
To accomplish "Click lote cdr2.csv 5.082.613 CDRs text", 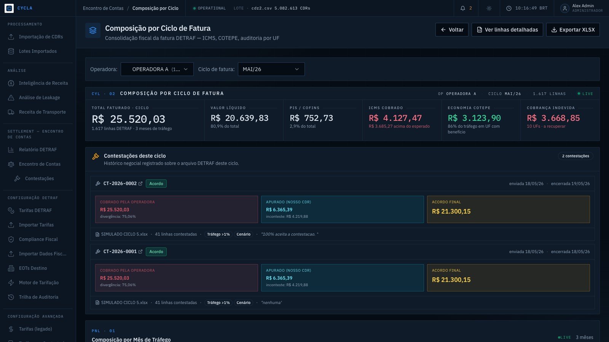I will (281, 8).
